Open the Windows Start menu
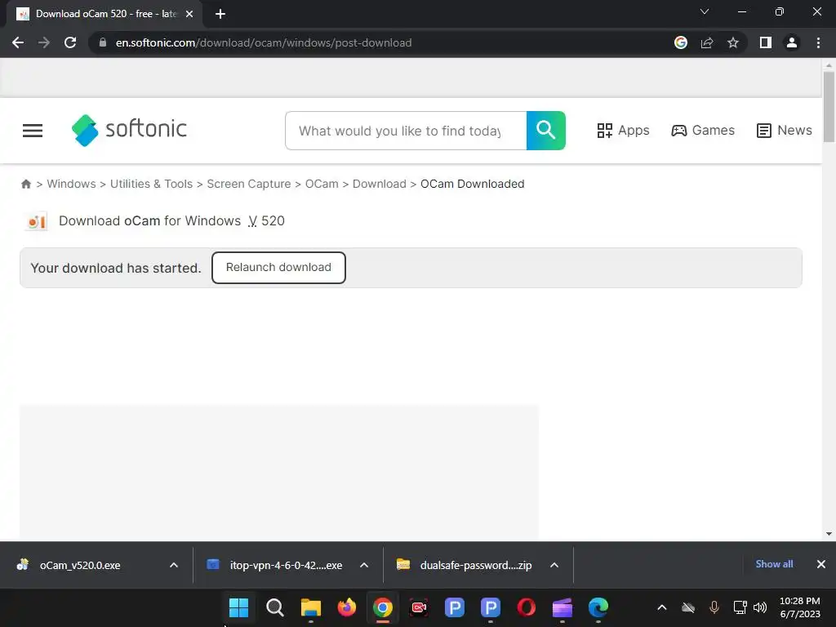The image size is (836, 627). pyautogui.click(x=238, y=607)
